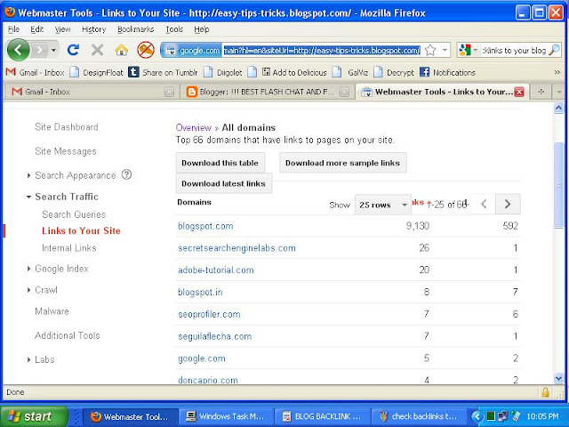Select the Google search engine icon

coord(464,50)
